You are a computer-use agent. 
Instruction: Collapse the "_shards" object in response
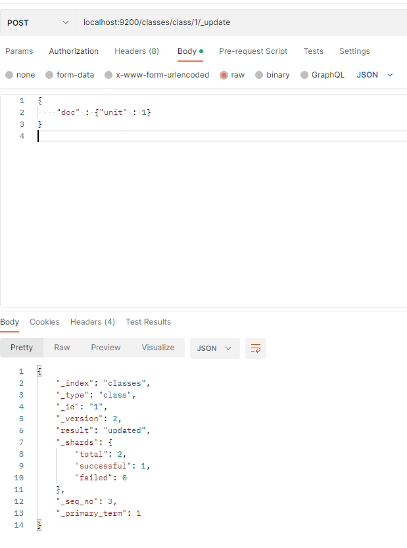pos(84,442)
